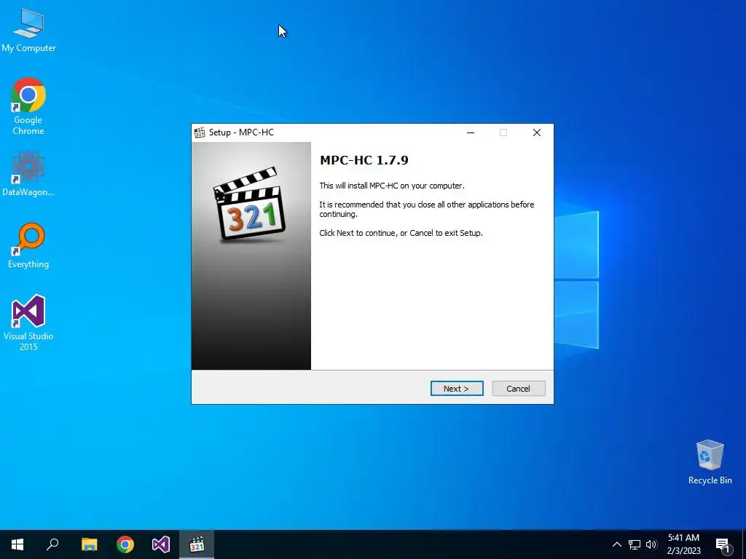Open the taskbar search magnifier
Image resolution: width=746 pixels, height=559 pixels.
point(52,544)
